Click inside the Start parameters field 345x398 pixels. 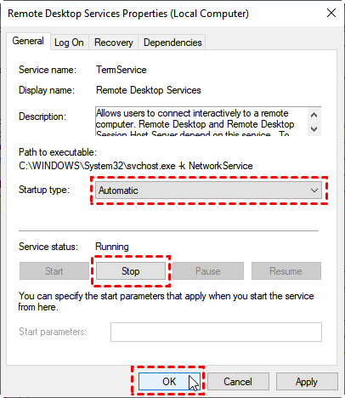pyautogui.click(x=216, y=332)
